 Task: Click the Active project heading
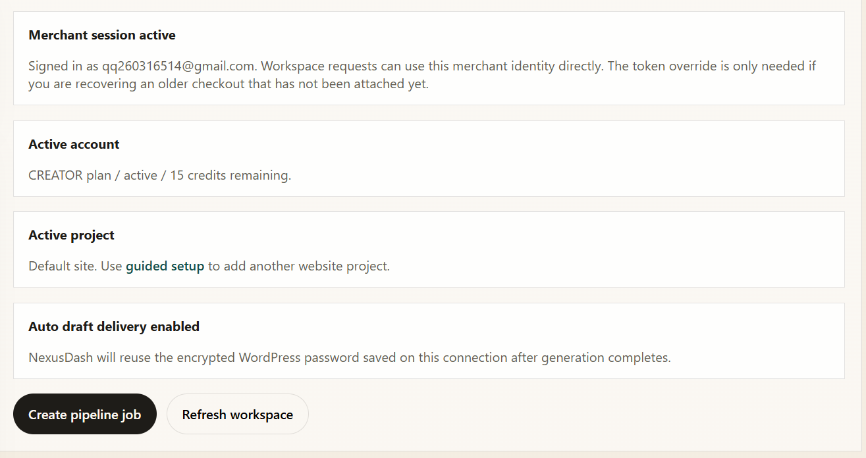pos(71,235)
